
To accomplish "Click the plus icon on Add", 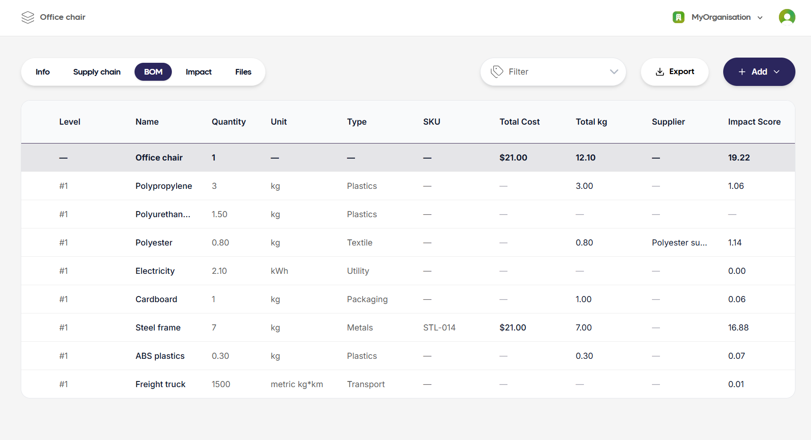I will (x=742, y=72).
